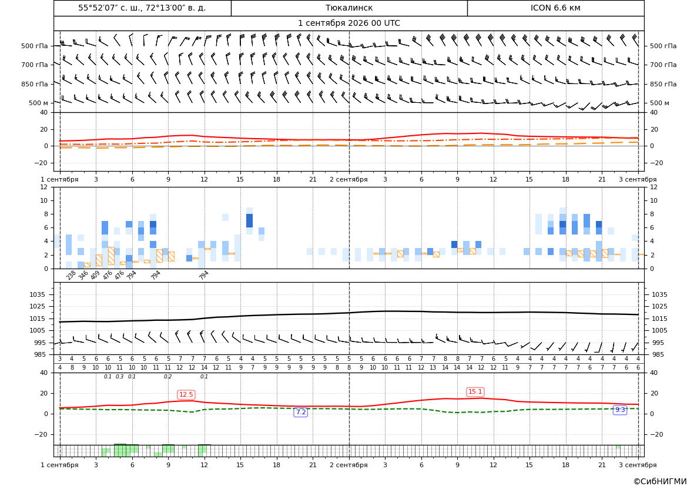This screenshot has width=687, height=486.
Task: Click the 500 м label on right axis
Action: 659,103
